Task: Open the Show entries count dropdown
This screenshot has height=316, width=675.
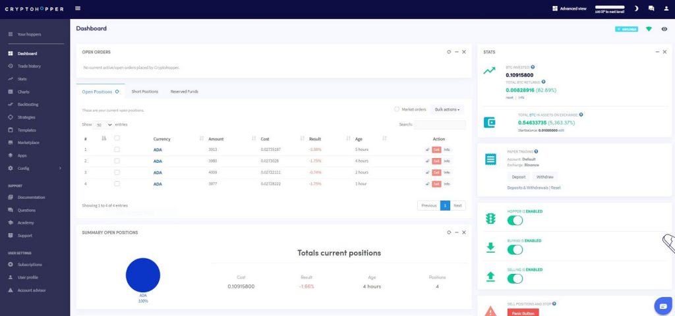Action: click(x=103, y=124)
